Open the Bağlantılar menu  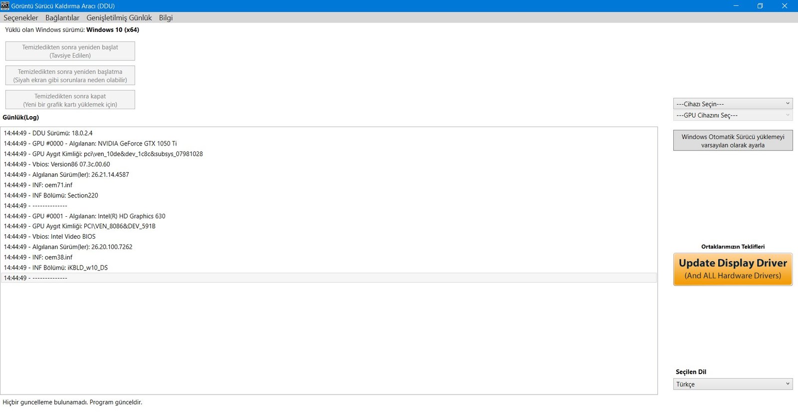point(62,18)
